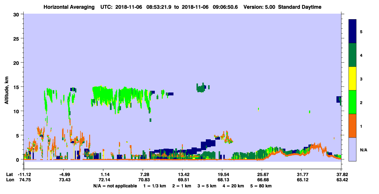Click the '1 = 1/3 km' legend entry

(155, 186)
